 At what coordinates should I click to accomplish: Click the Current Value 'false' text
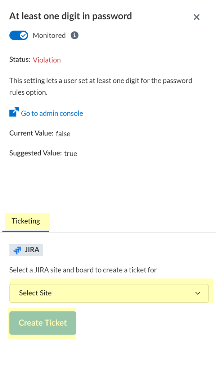click(63, 133)
